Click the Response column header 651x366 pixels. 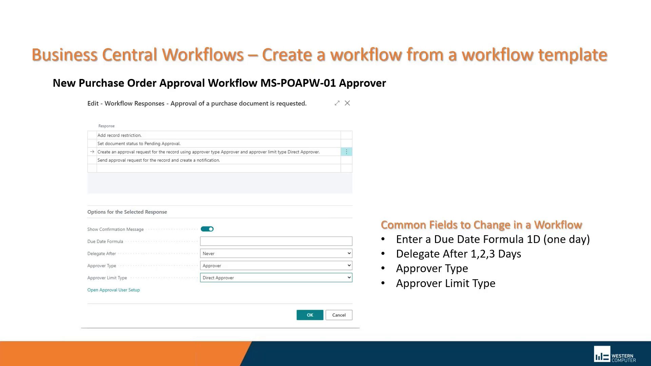(x=106, y=126)
